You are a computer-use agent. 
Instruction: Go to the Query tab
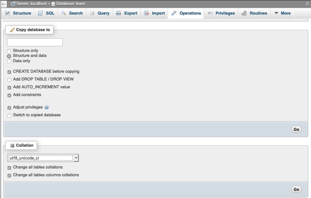(100, 13)
